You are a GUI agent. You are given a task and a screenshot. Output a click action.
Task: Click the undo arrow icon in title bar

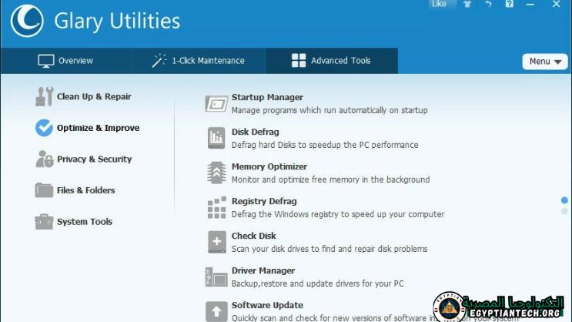[x=488, y=5]
